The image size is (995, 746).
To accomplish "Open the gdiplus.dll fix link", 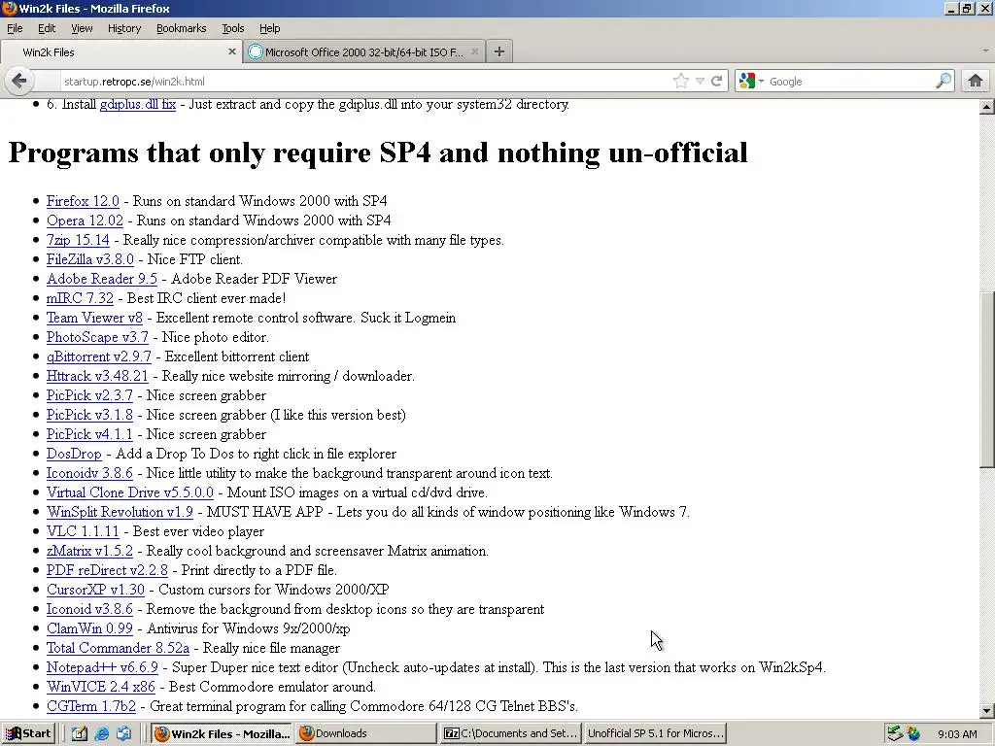I will pos(138,104).
